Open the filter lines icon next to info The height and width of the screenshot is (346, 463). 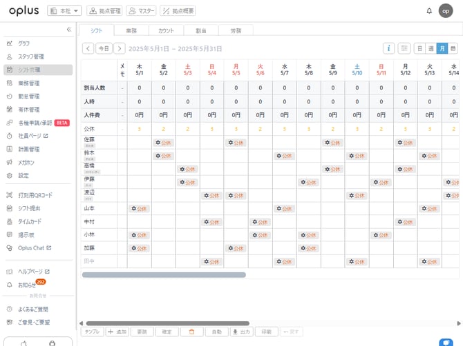pos(404,48)
